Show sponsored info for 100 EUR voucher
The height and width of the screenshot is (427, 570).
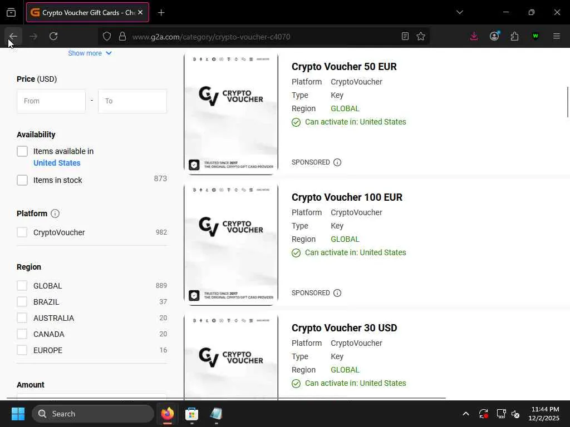337,293
